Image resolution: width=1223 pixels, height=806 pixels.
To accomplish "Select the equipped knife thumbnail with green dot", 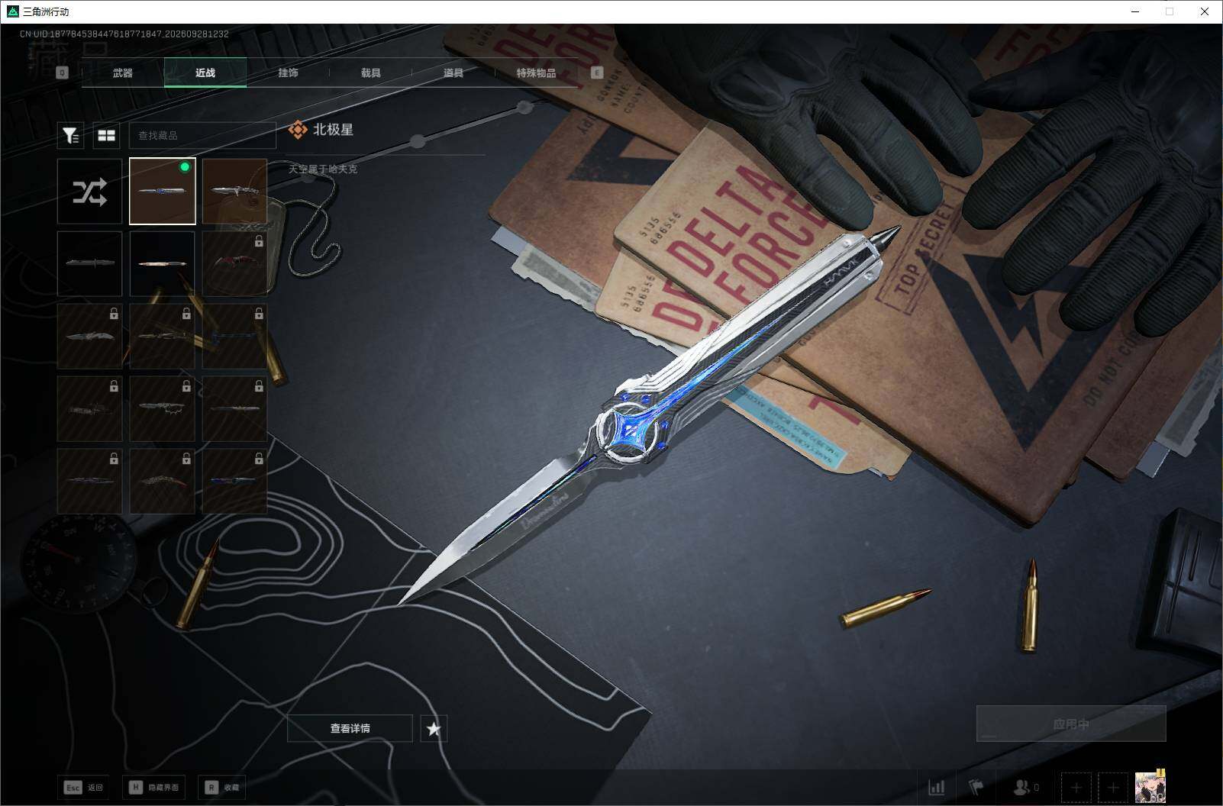I will click(x=163, y=192).
